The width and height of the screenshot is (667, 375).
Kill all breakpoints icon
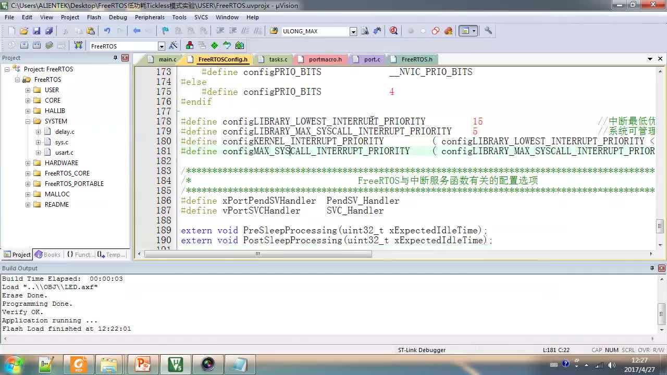[448, 31]
